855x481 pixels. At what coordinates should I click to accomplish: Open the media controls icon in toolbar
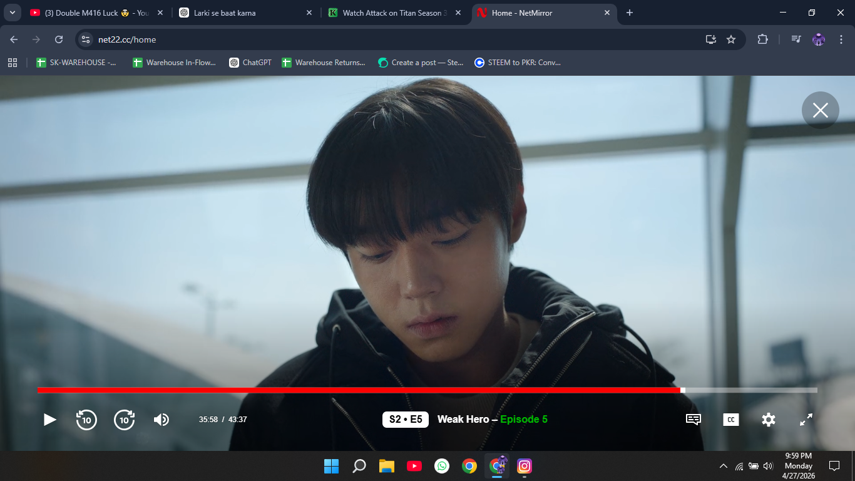[796, 39]
